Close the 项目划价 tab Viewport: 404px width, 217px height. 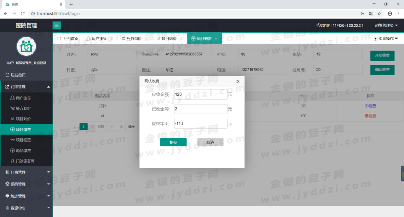(181, 39)
